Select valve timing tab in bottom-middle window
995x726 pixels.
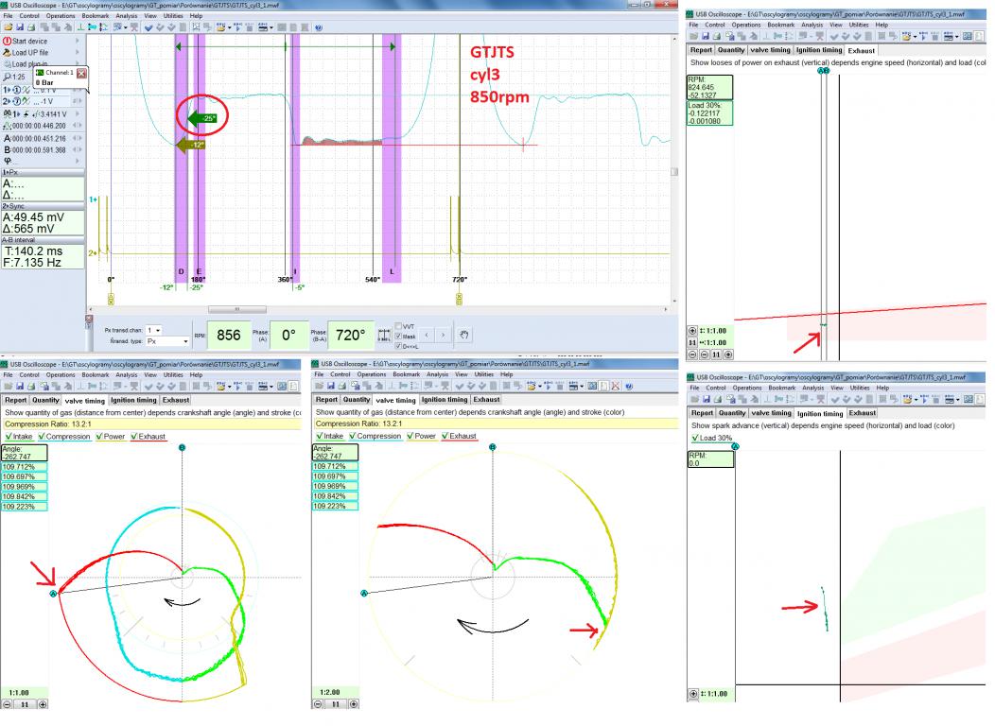point(396,400)
